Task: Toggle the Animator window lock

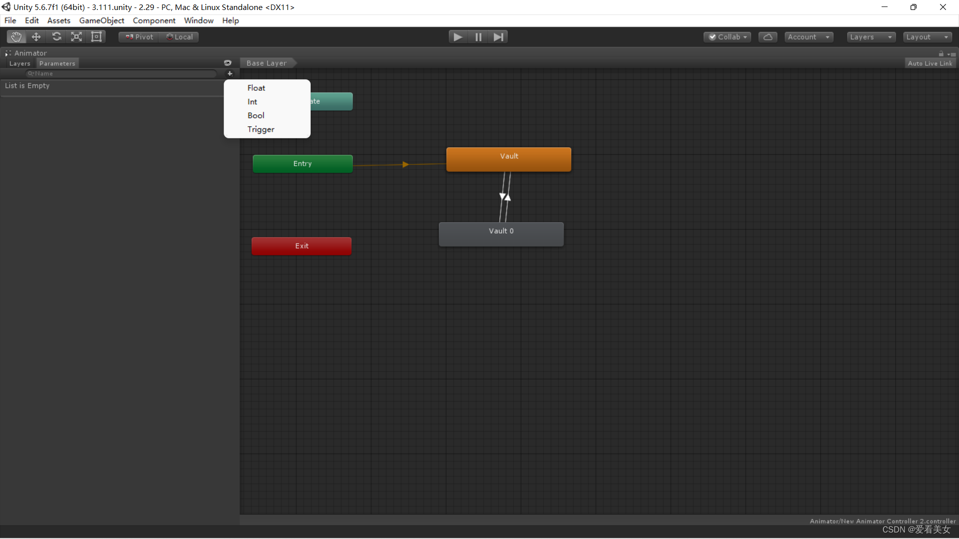Action: (x=941, y=53)
